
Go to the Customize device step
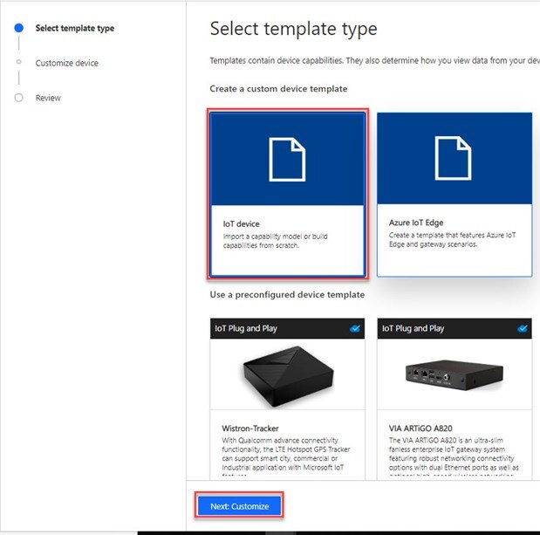(67, 63)
